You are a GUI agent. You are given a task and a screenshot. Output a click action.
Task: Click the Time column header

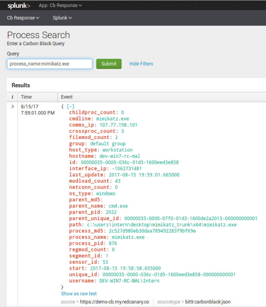(26, 97)
